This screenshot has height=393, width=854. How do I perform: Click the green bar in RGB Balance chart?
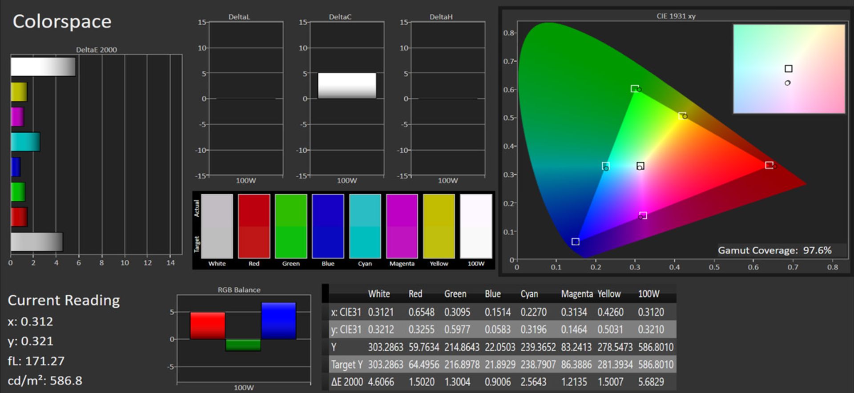243,345
